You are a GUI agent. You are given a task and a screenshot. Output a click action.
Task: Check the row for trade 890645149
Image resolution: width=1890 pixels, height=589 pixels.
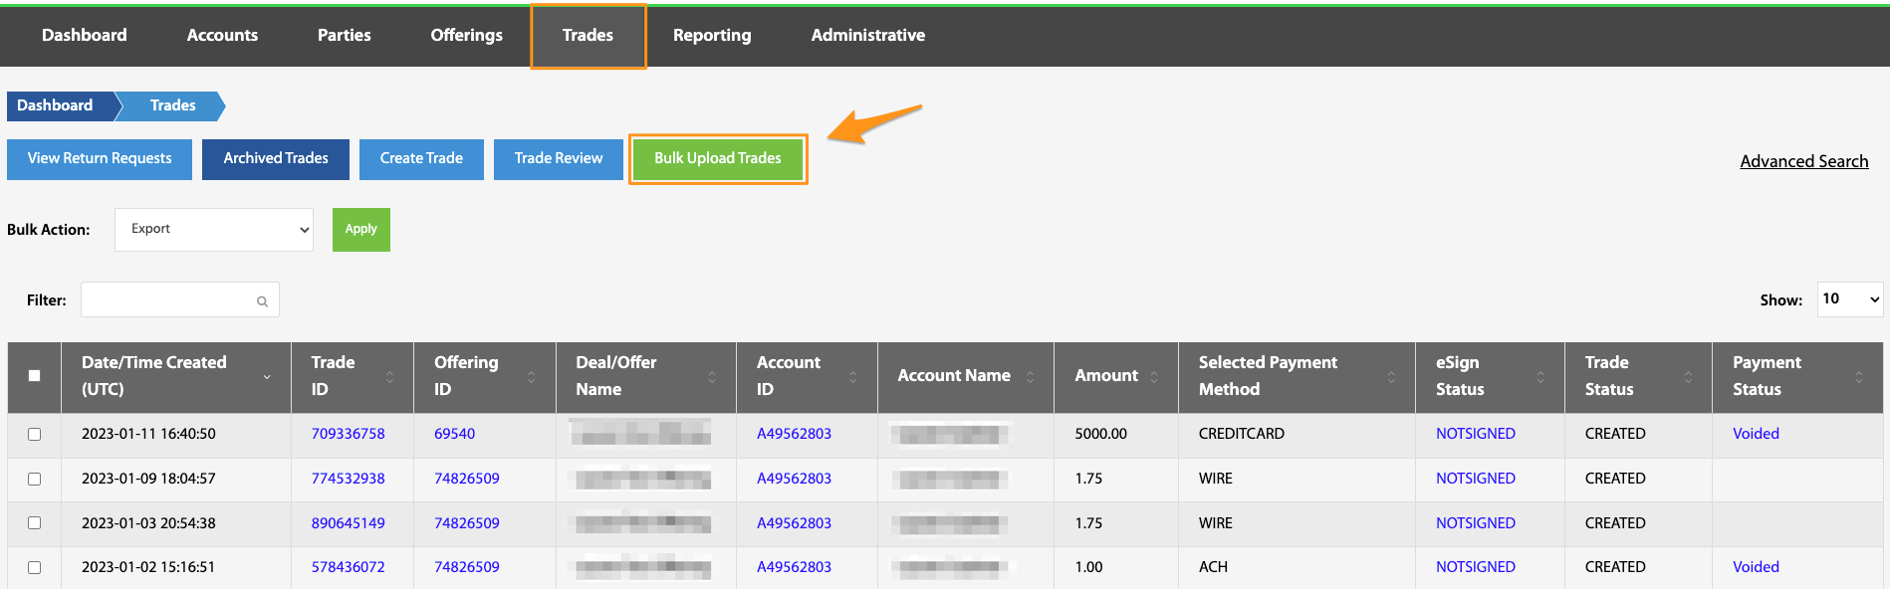click(34, 522)
